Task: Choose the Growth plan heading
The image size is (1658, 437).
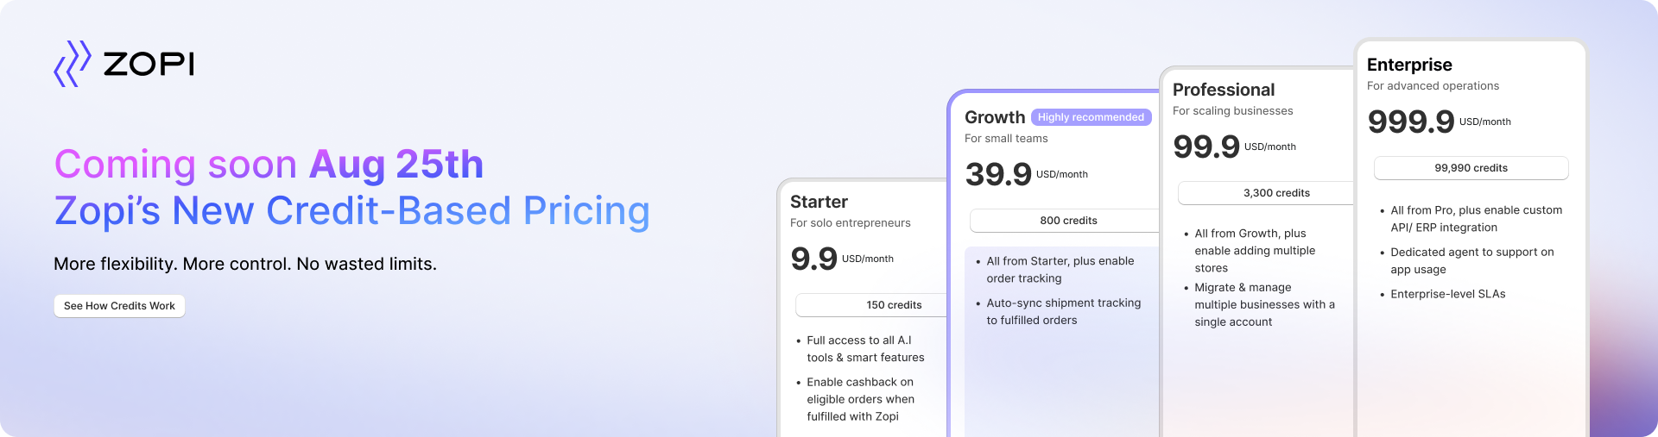Action: coord(995,117)
